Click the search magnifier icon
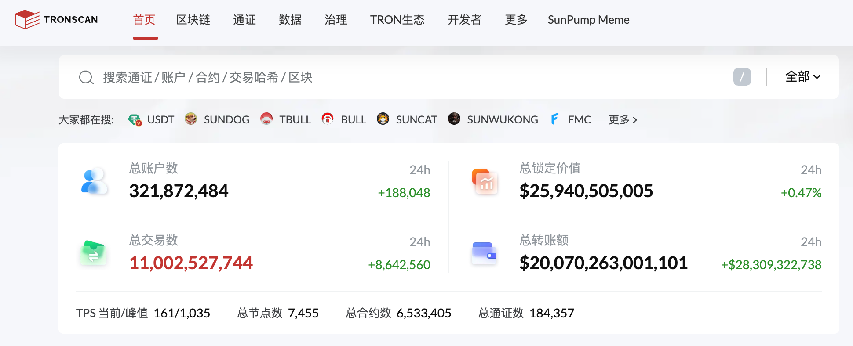 coord(86,77)
